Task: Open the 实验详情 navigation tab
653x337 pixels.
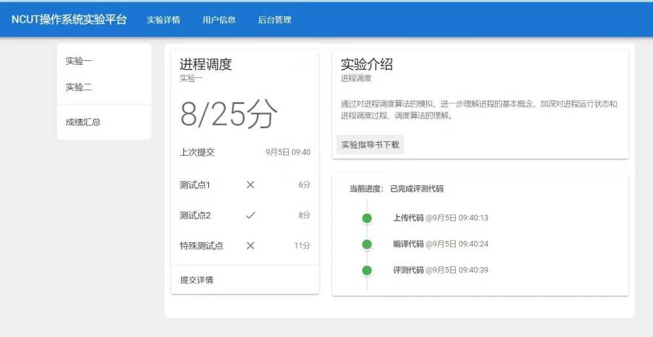Action: 163,20
